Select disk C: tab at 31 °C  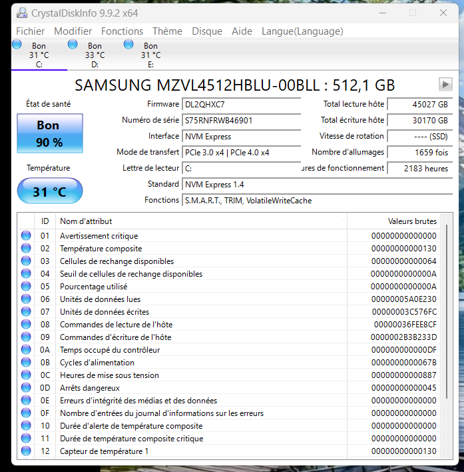(39, 55)
